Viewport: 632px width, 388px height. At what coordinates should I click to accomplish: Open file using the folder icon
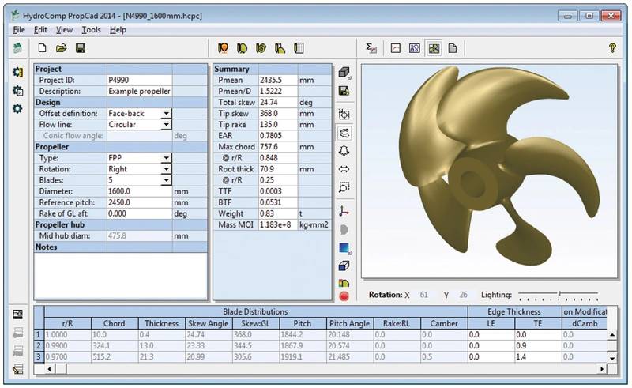tap(62, 48)
